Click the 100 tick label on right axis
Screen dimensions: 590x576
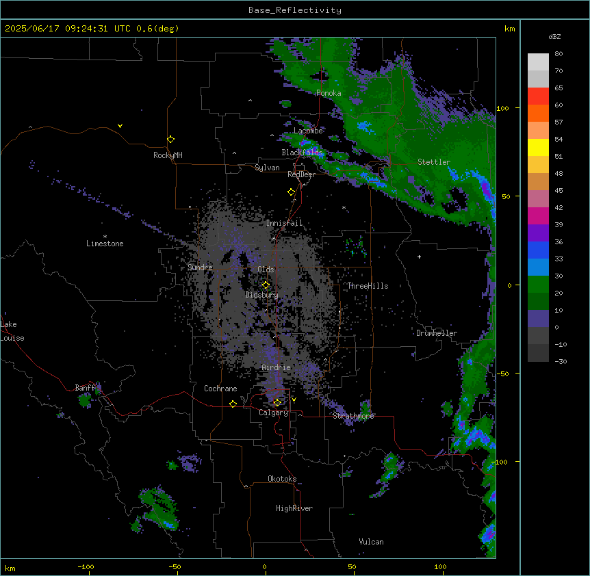point(502,108)
